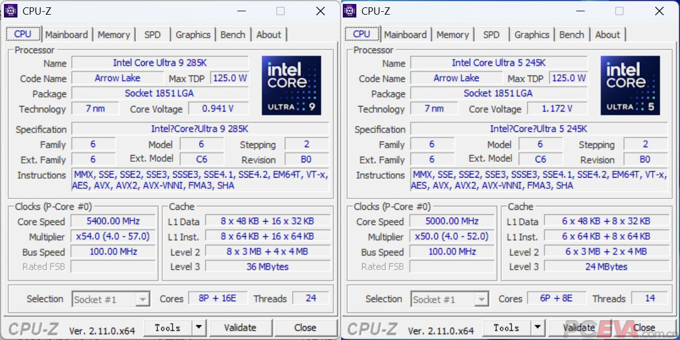Open the SPD tab in the right window

pyautogui.click(x=491, y=34)
